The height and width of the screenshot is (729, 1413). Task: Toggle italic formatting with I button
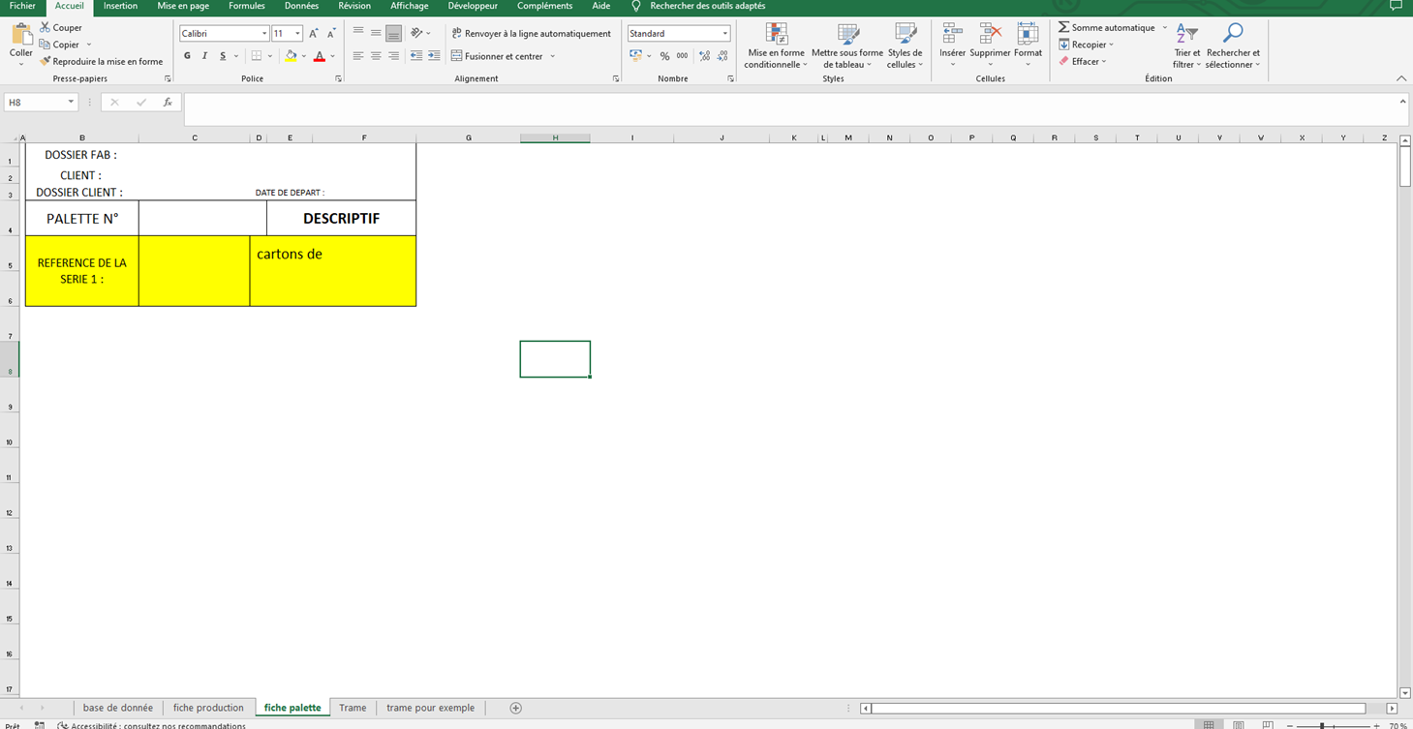205,56
